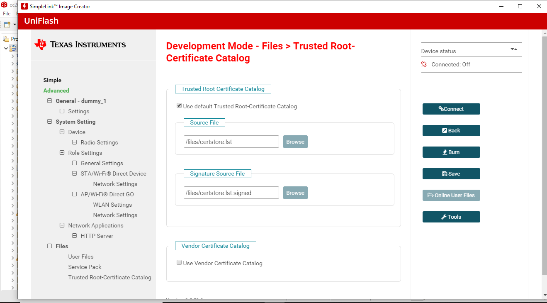Click the Source File path field
This screenshot has height=303, width=547.
(231, 142)
